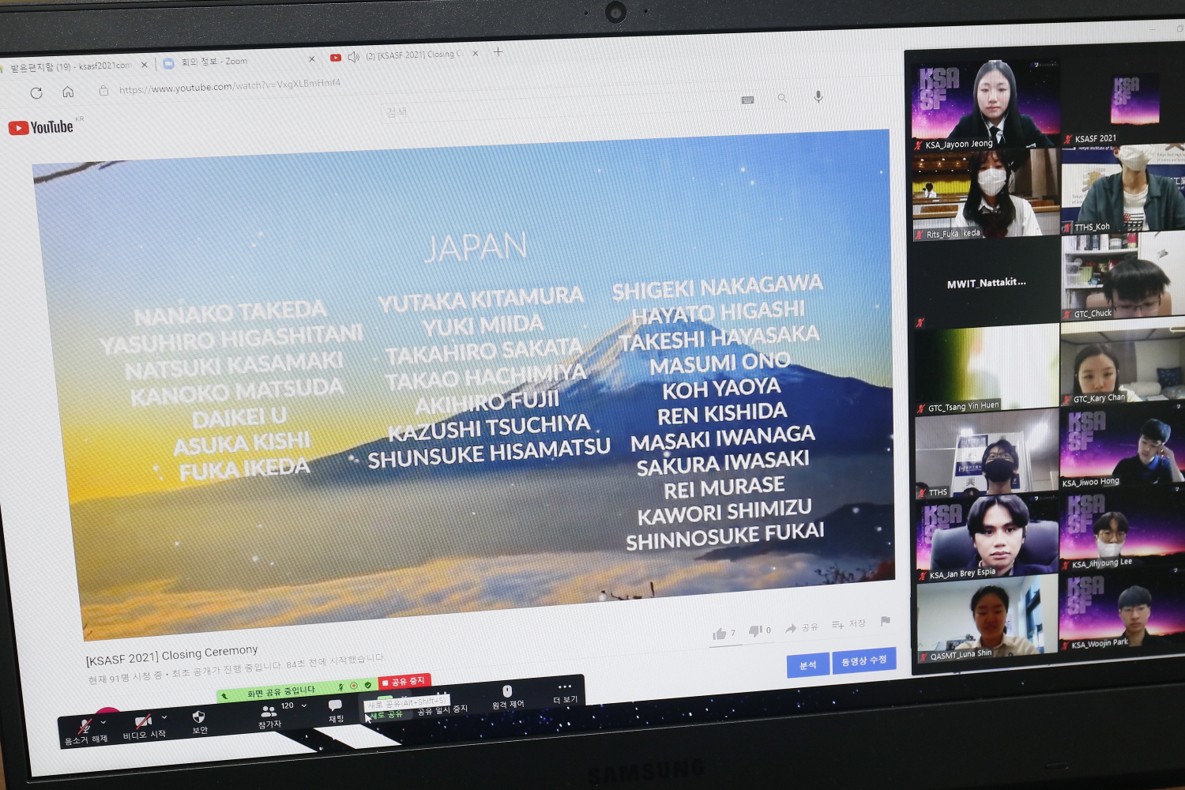Expand the audio options arrow beside microphone
The height and width of the screenshot is (790, 1185).
[103, 722]
